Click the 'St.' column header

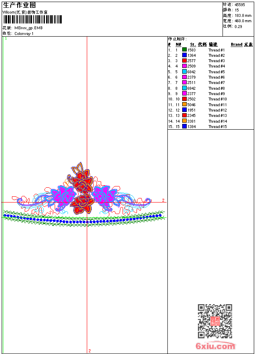[x=193, y=44]
